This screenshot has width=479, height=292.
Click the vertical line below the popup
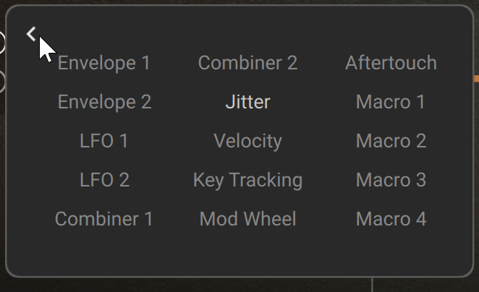(x=372, y=285)
